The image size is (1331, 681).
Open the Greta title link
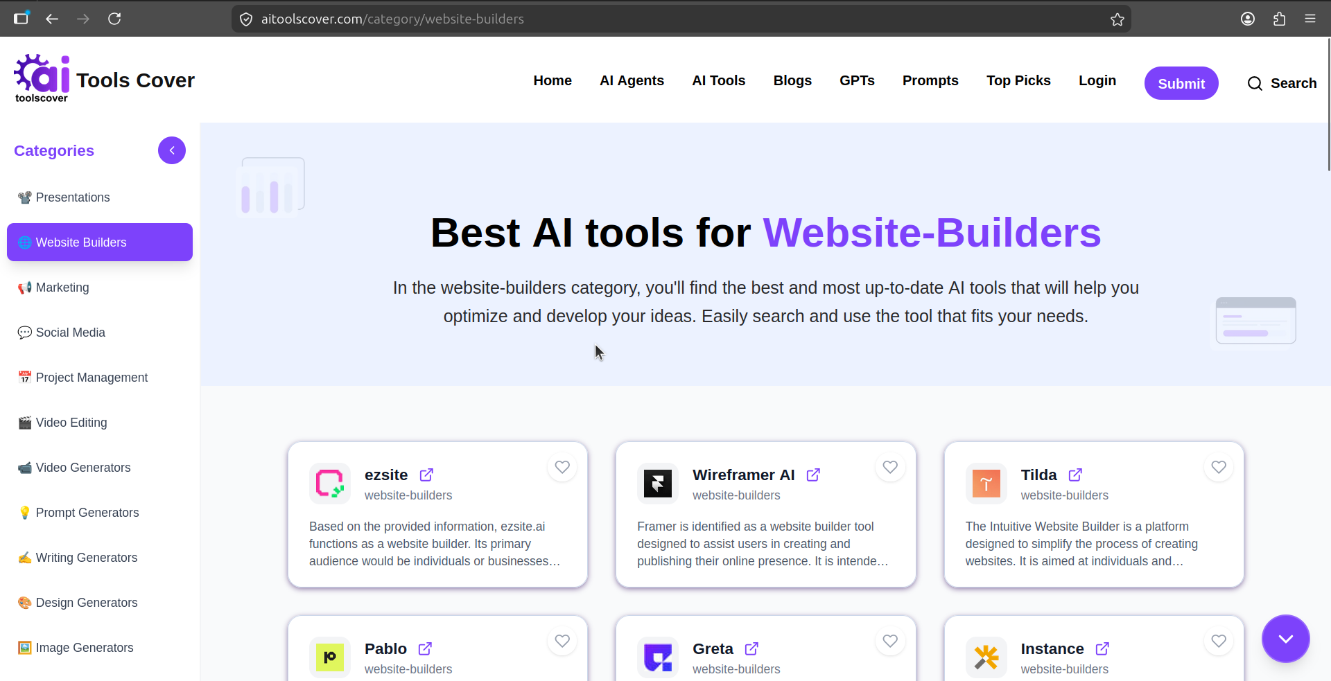(713, 648)
